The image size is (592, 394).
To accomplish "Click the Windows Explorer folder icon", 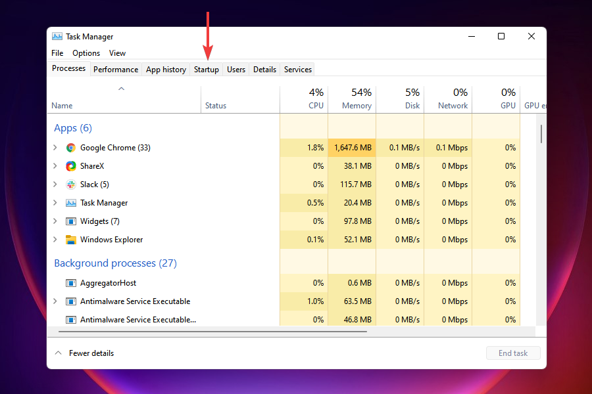I will click(70, 240).
